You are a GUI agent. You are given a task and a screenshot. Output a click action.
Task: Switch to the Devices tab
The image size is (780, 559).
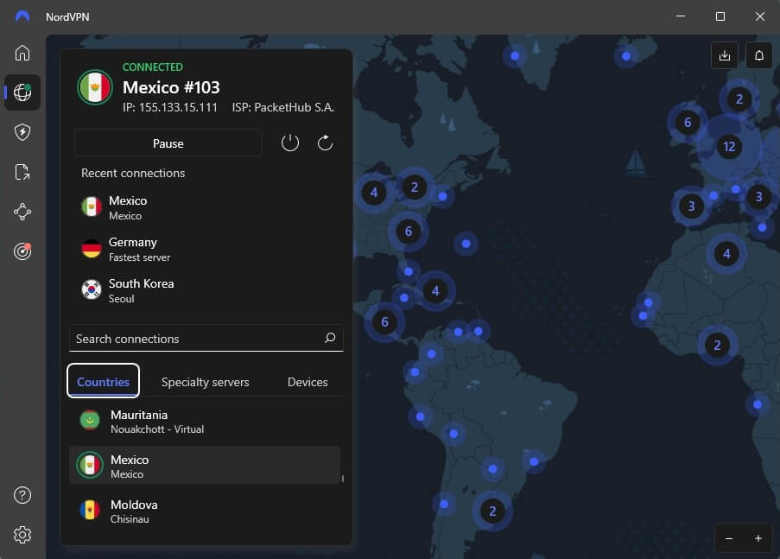coord(308,382)
